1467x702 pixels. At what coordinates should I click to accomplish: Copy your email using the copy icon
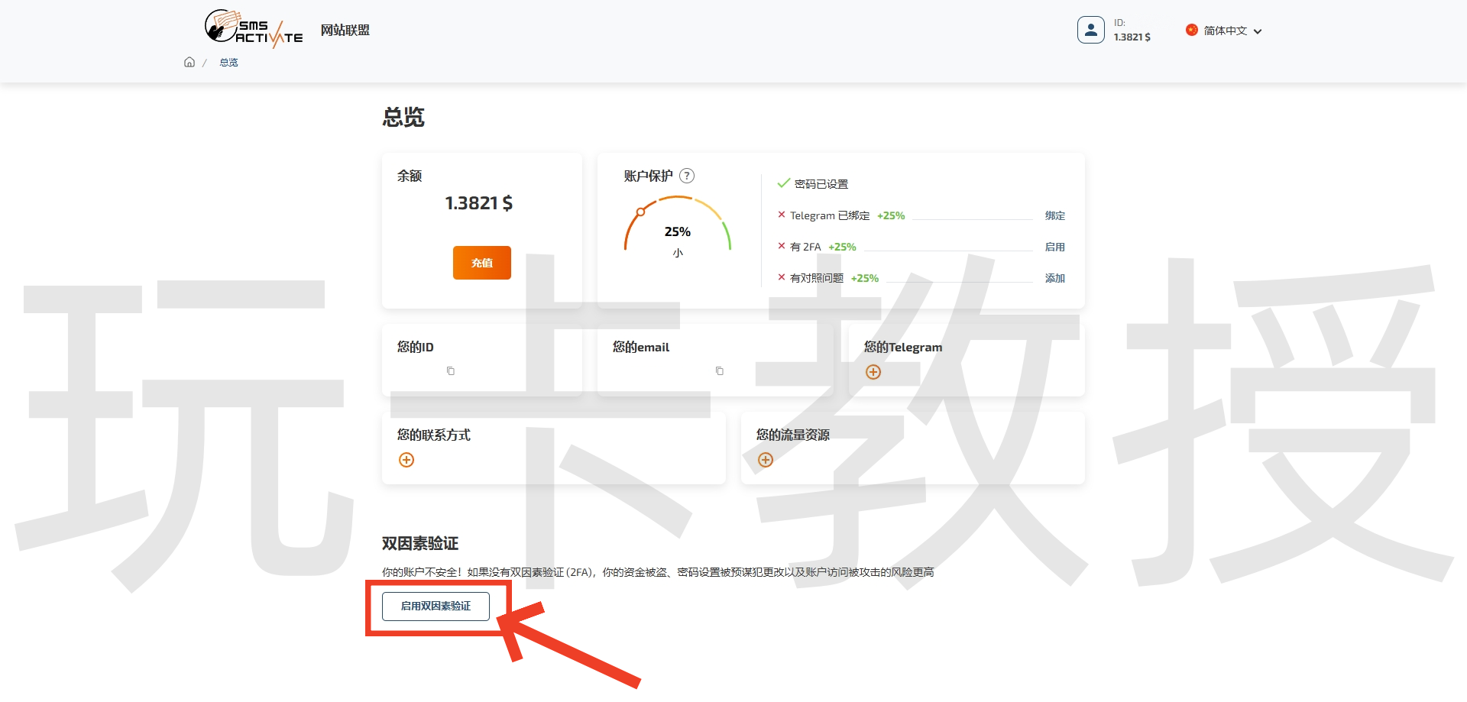point(719,370)
